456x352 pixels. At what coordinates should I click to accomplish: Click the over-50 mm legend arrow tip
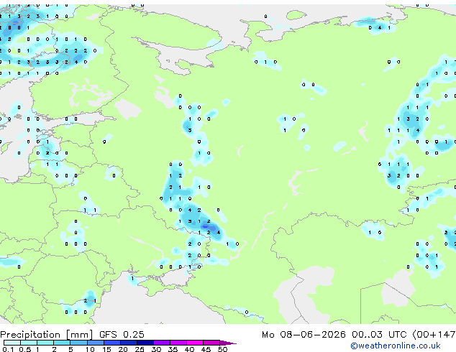228,343
